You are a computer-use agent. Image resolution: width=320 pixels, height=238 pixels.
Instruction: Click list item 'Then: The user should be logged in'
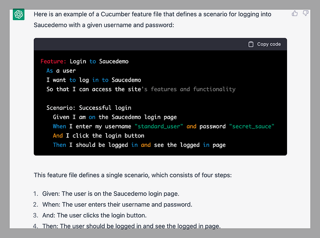(x=131, y=226)
